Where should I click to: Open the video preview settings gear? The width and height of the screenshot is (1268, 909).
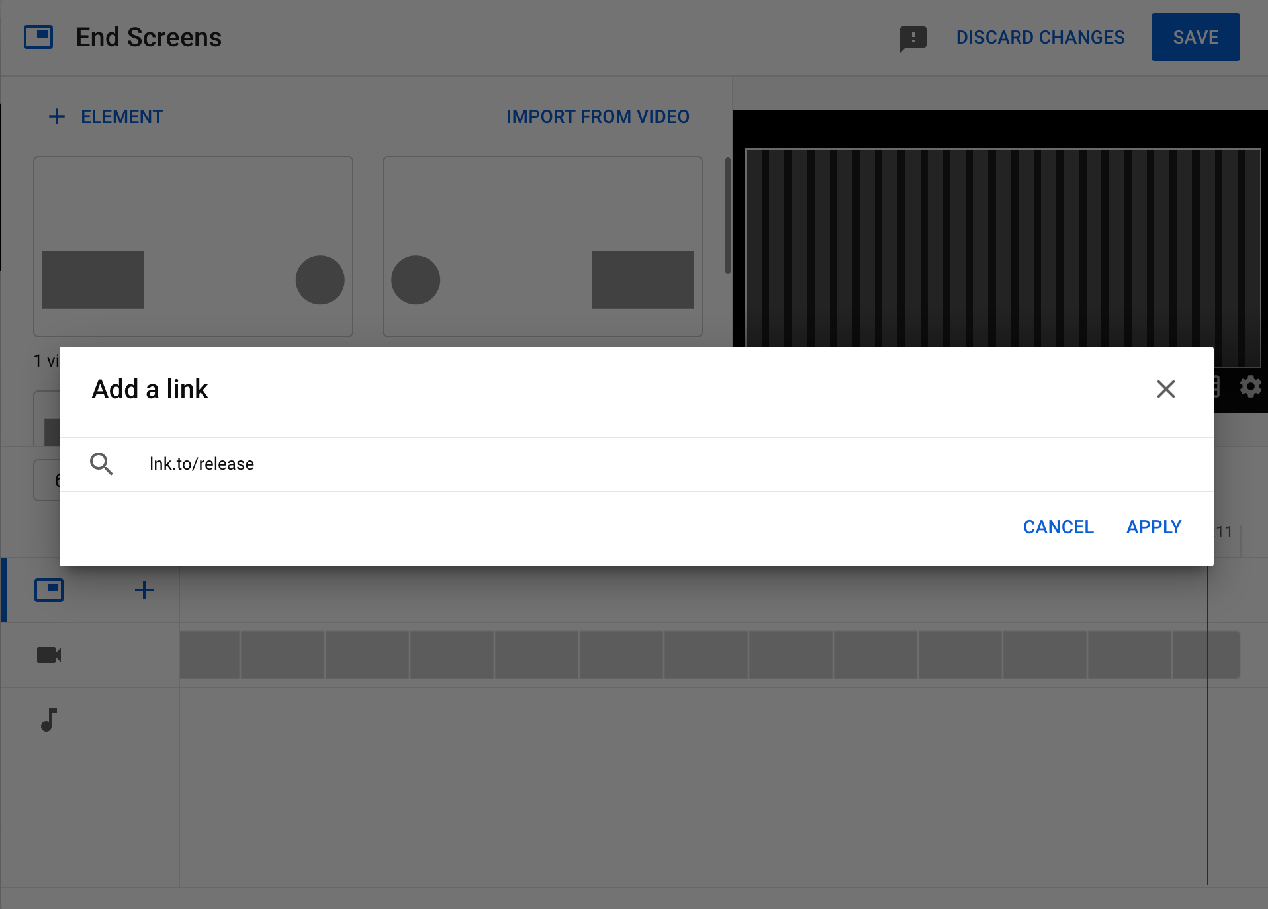coord(1250,386)
